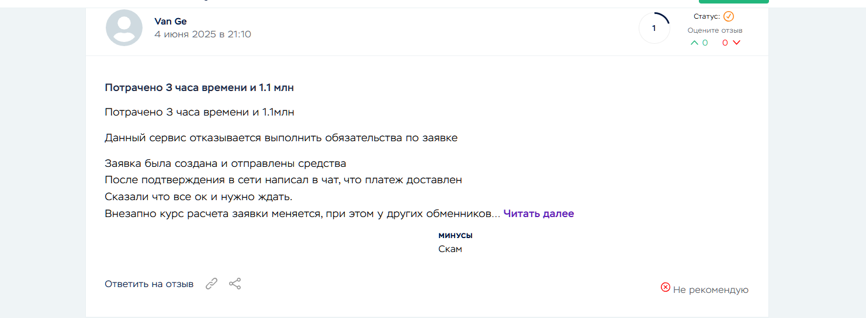
Task: Click the green upvote arrow
Action: 694,43
